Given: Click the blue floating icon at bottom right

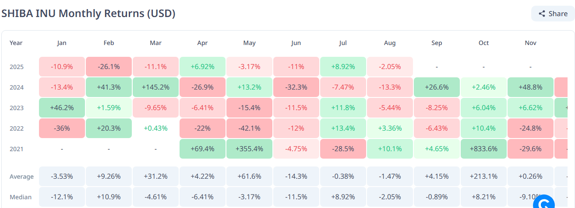Looking at the screenshot, I should coord(543,204).
